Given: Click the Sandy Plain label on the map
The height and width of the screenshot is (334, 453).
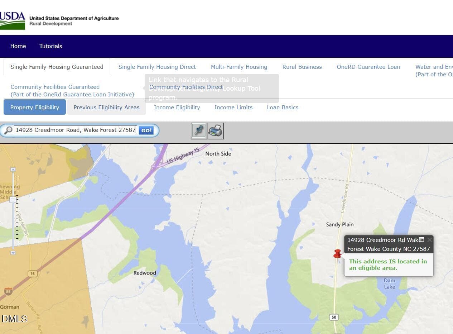Looking at the screenshot, I should tap(340, 224).
